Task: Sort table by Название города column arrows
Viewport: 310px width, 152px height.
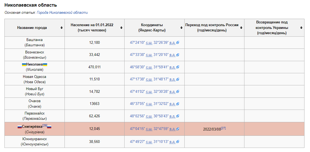Action: tap(61, 28)
